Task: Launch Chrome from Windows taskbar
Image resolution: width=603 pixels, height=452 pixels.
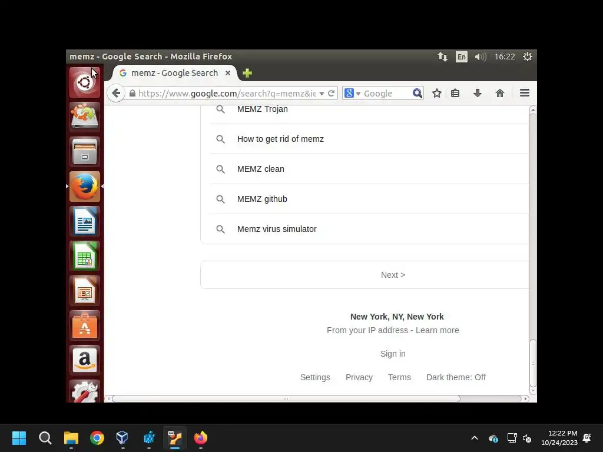Action: (97, 438)
